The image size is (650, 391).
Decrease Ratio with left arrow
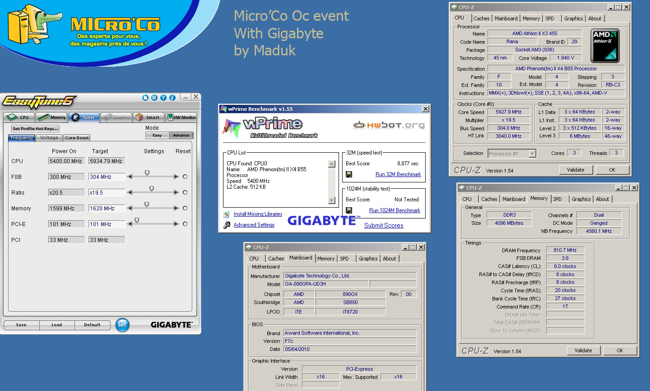point(130,192)
